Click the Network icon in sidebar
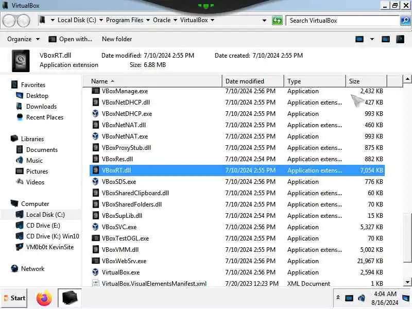 [15, 268]
